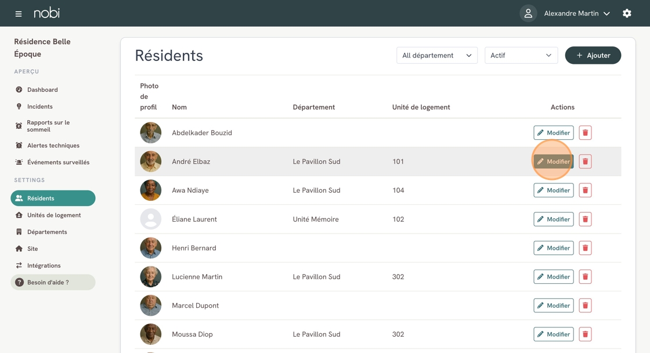650x353 pixels.
Task: Expand the All département dropdown
Action: 436,55
